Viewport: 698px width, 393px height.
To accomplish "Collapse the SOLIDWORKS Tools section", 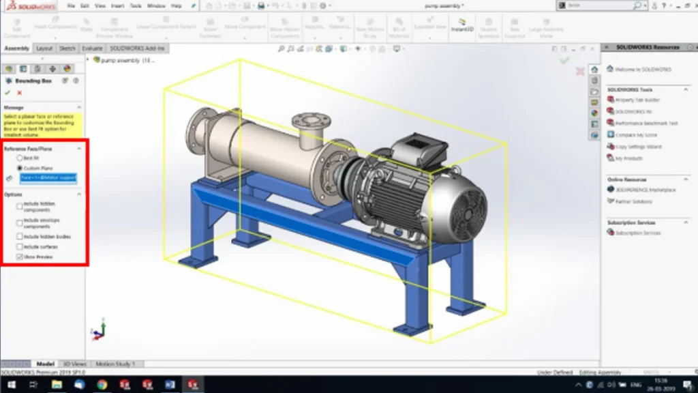I will coord(686,89).
